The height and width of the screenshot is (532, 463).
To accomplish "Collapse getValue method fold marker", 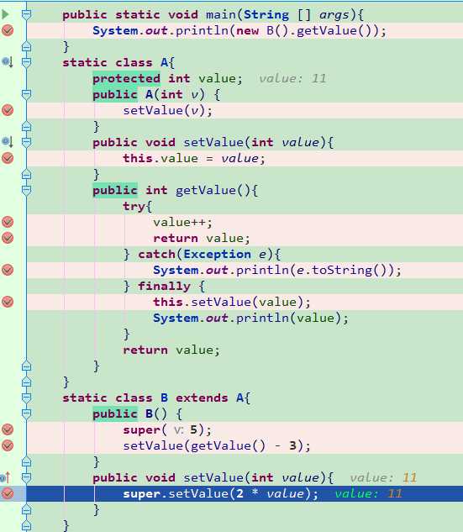I will tap(26, 190).
